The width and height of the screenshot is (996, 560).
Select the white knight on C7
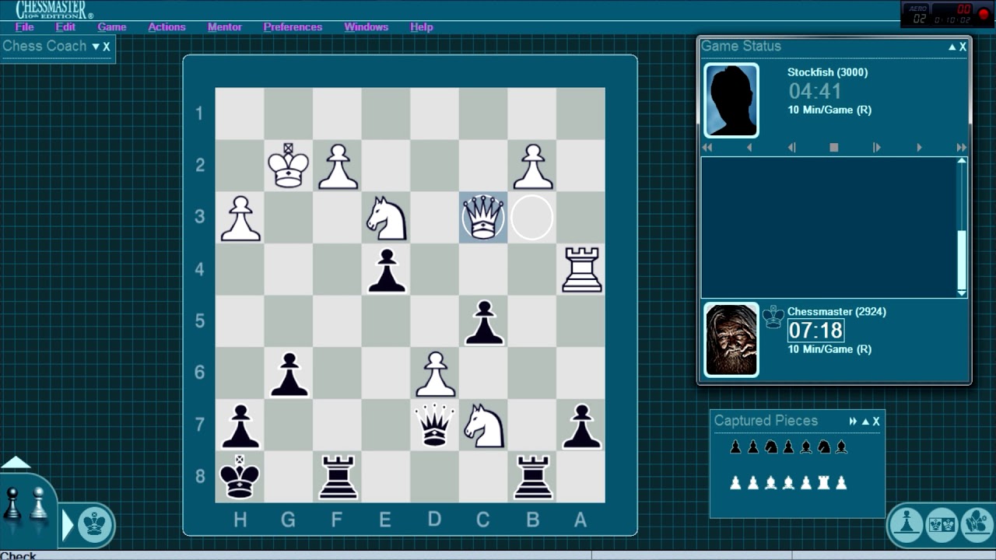484,425
